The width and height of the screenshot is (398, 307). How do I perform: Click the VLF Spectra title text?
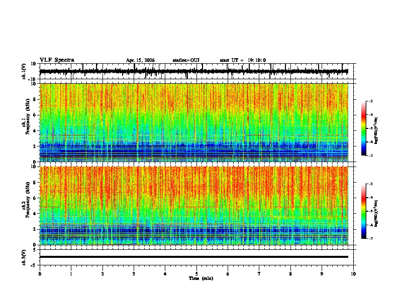(57, 60)
